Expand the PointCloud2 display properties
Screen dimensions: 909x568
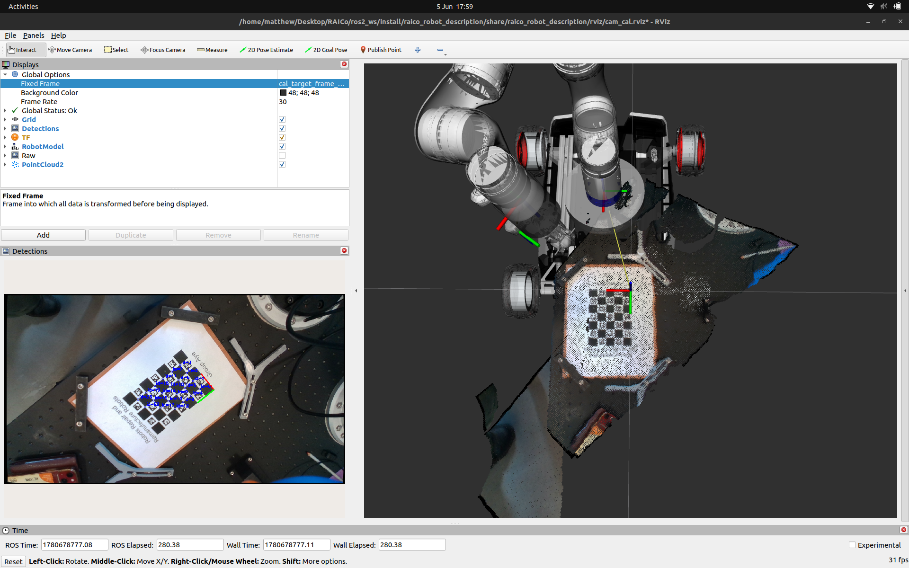point(5,164)
